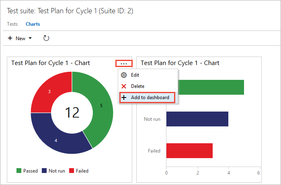Image resolution: width=281 pixels, height=185 pixels.
Task: Select the Charts tab
Action: coord(33,24)
